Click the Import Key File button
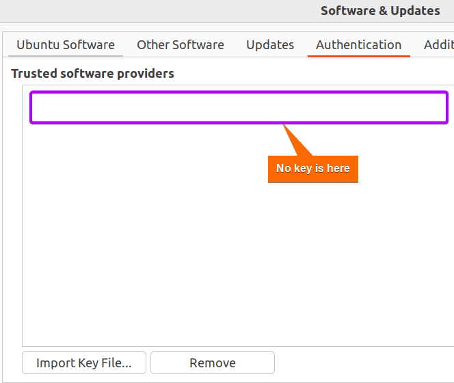The width and height of the screenshot is (454, 383). pos(84,363)
